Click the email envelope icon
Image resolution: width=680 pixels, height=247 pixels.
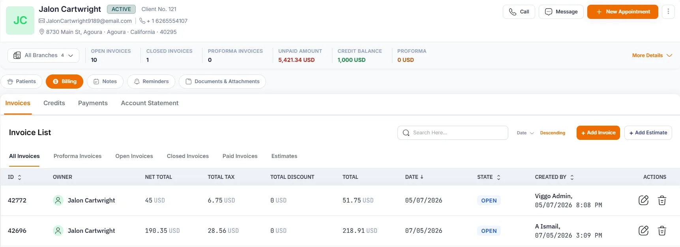point(41,21)
